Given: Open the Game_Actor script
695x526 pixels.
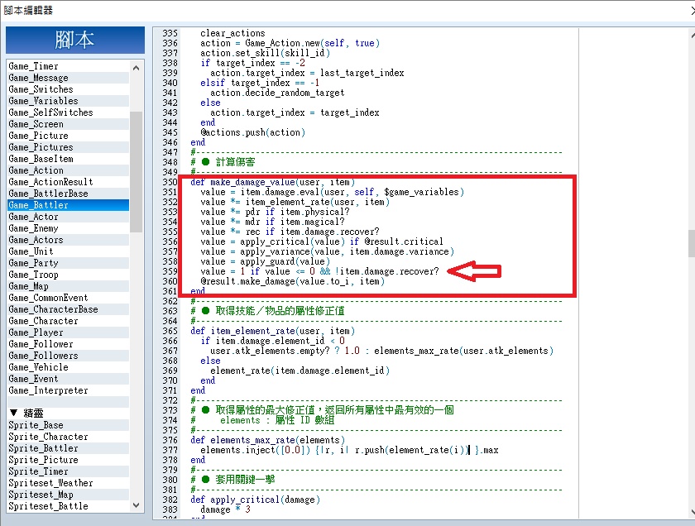Looking at the screenshot, I should coord(68,217).
